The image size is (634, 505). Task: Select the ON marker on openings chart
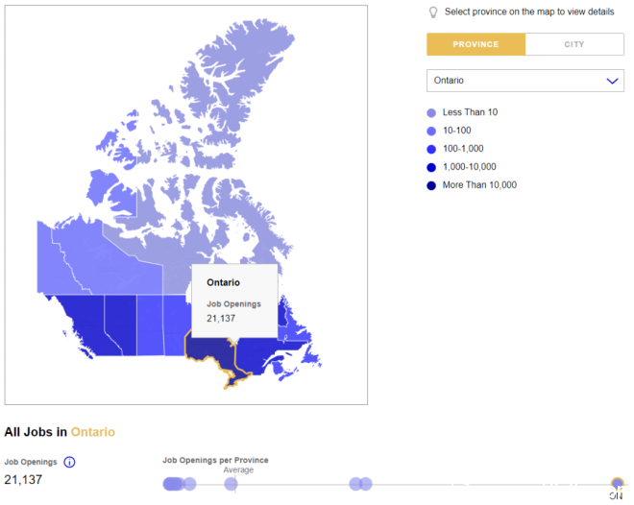tap(617, 483)
